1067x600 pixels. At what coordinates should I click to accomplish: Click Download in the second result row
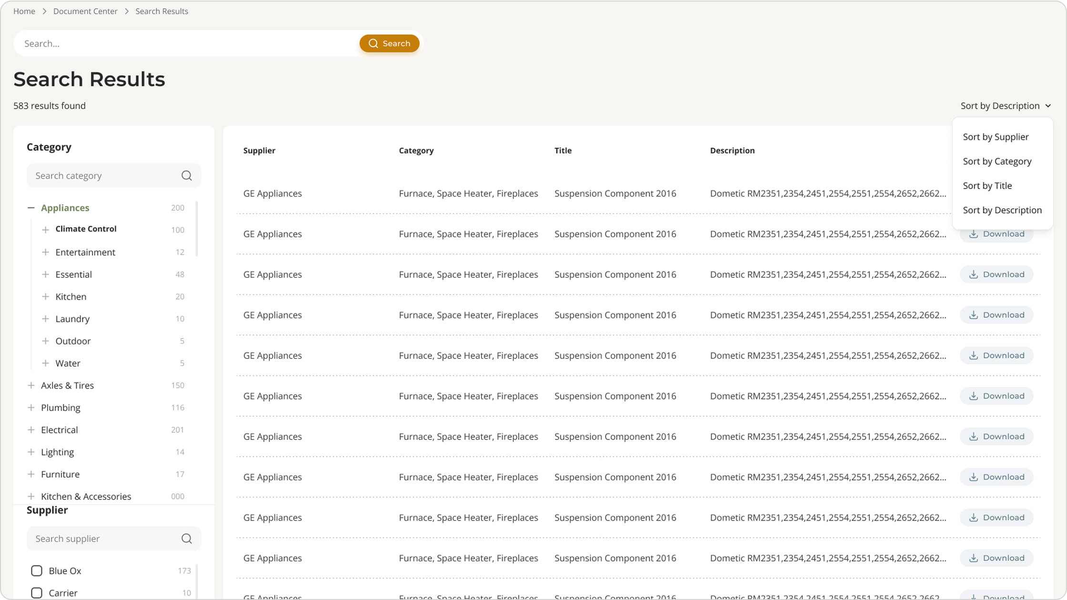996,234
